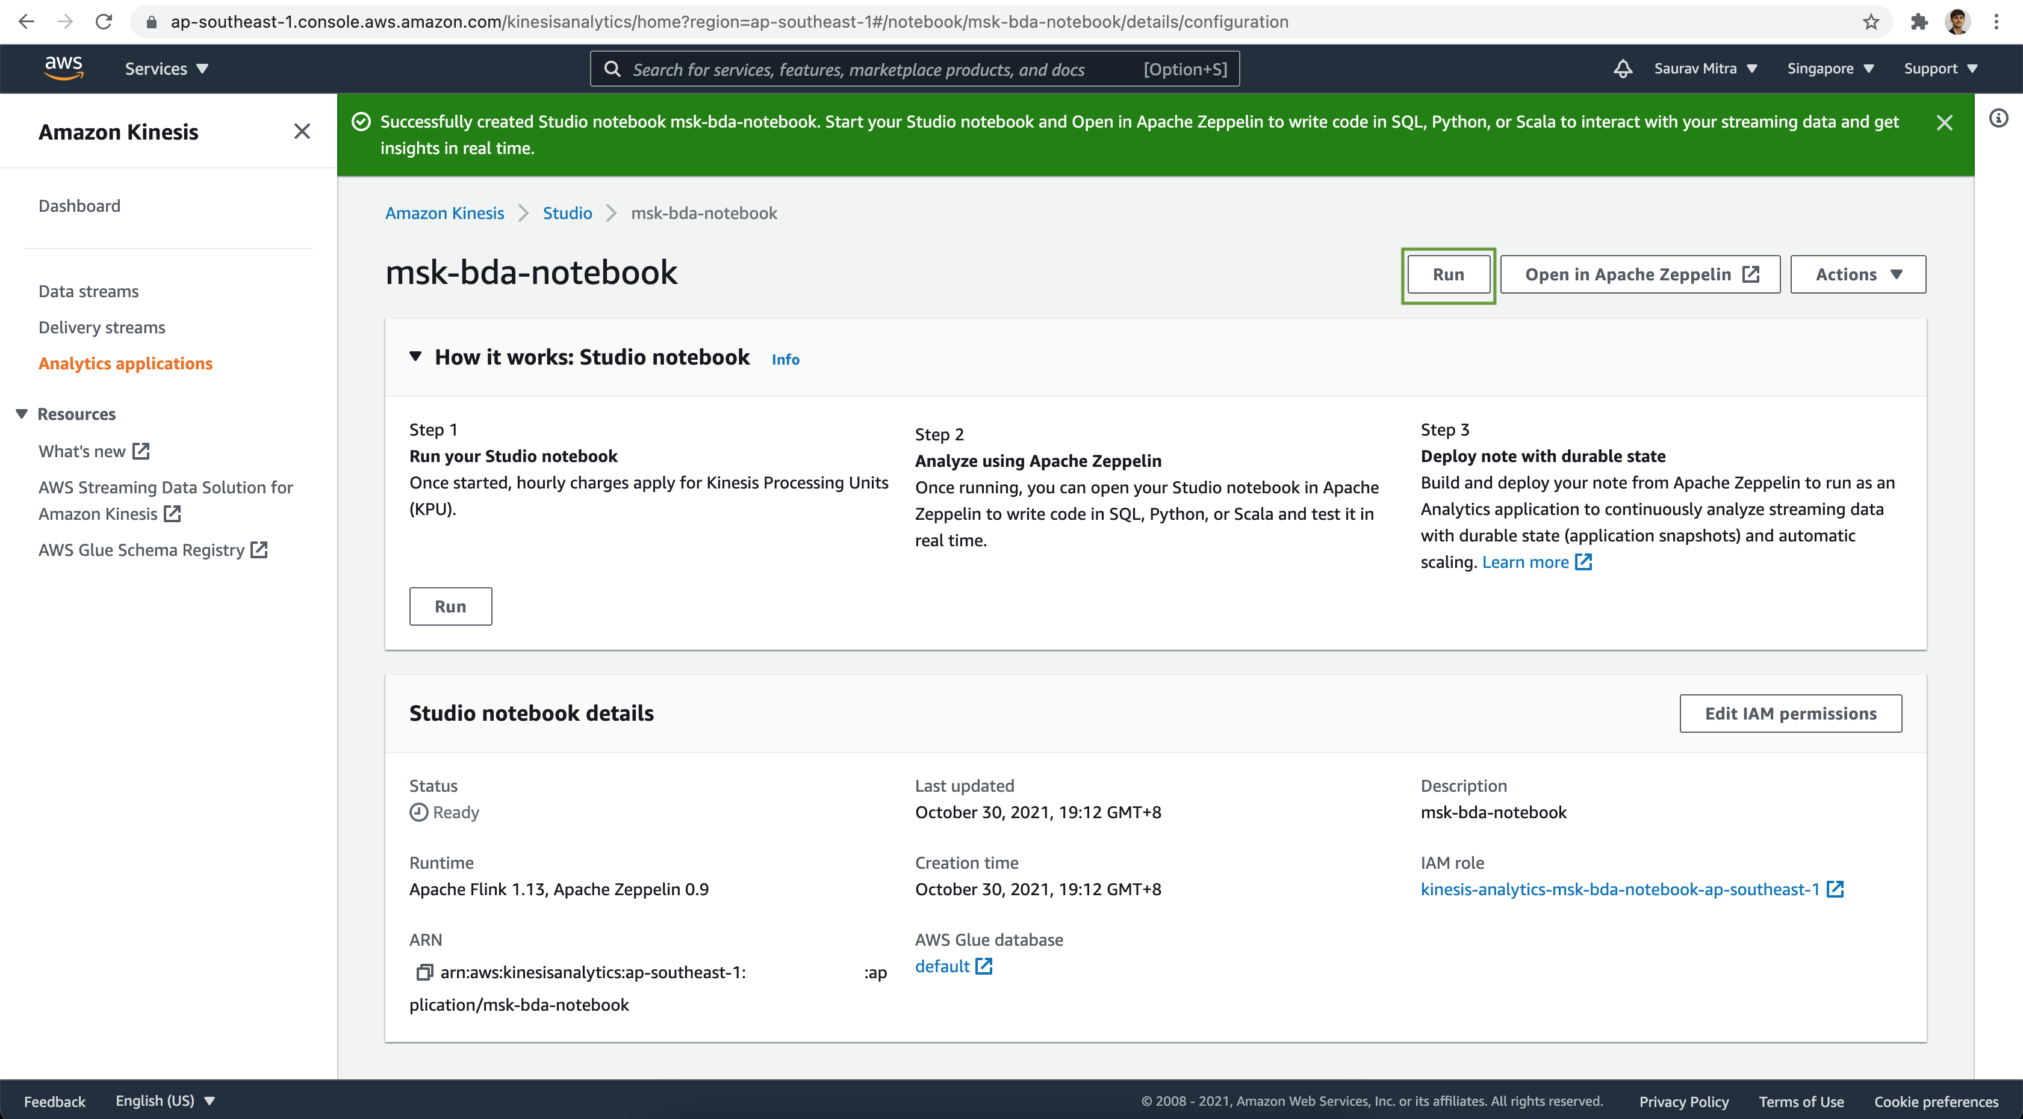Image resolution: width=2023 pixels, height=1119 pixels.
Task: Open Delivery streams in sidebar
Action: point(101,327)
